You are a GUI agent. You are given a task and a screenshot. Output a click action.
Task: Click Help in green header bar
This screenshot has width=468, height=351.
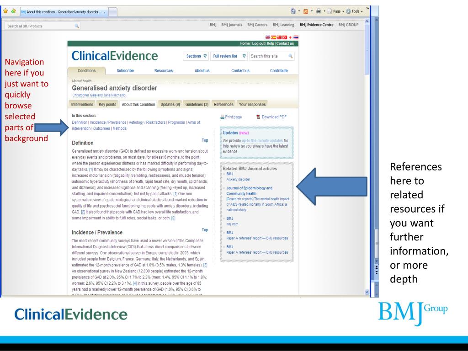271,43
